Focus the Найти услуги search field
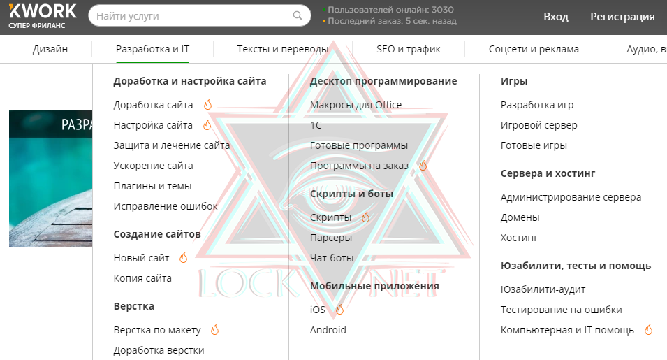Screen dimensions: 667x360 tap(200, 16)
